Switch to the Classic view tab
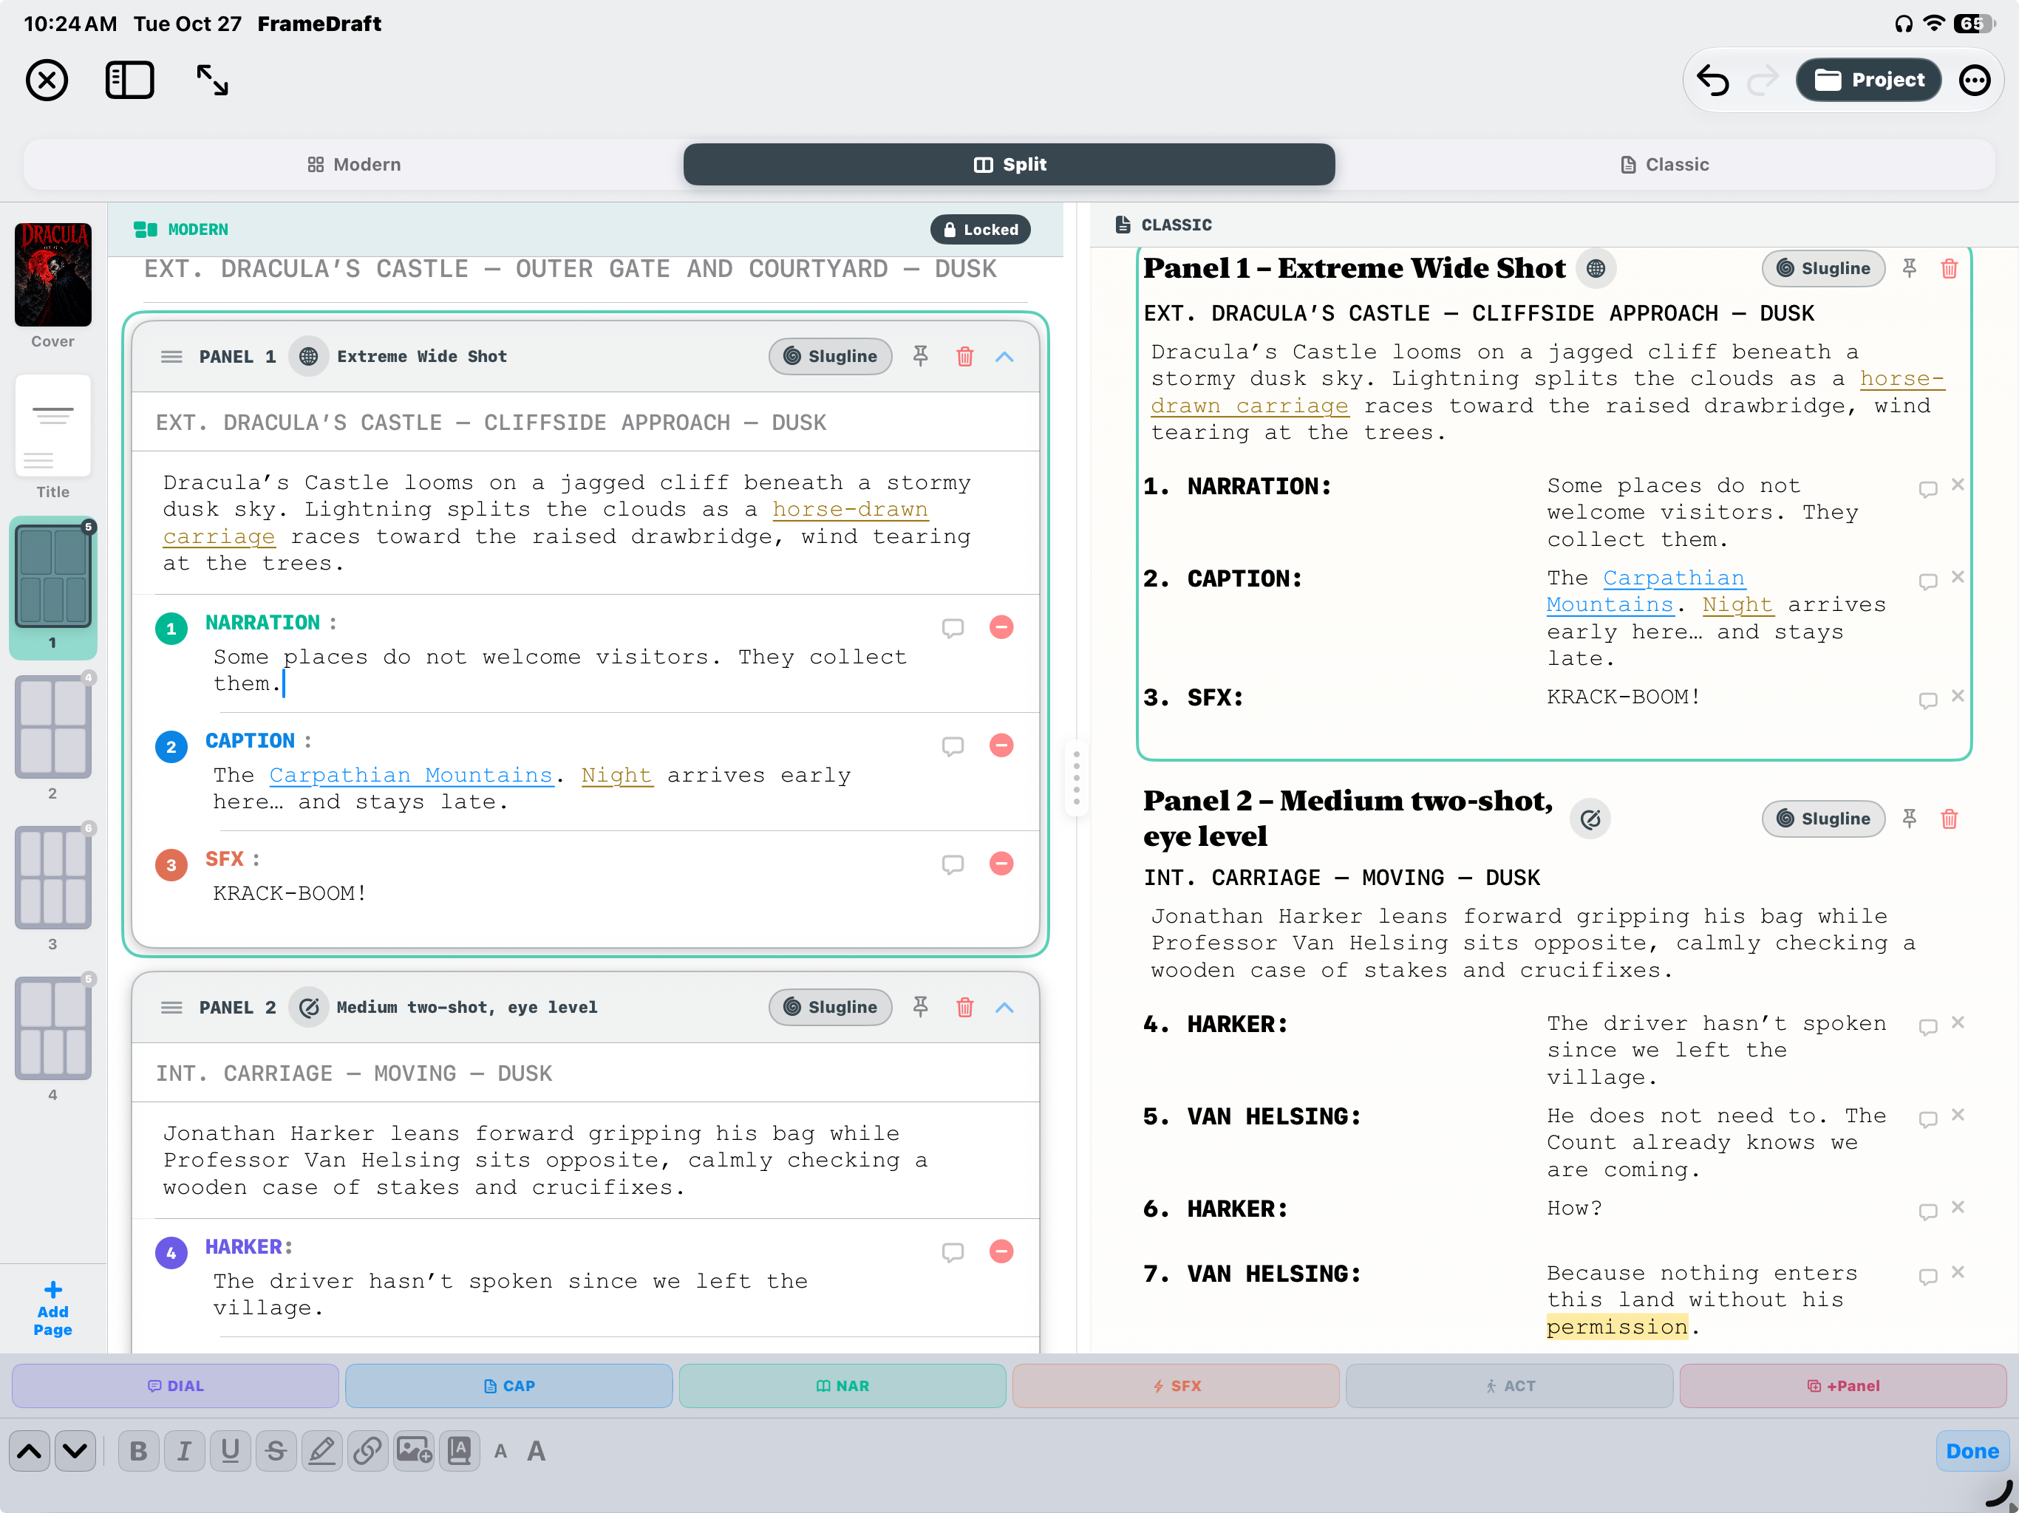This screenshot has height=1513, width=2019. pos(1665,164)
